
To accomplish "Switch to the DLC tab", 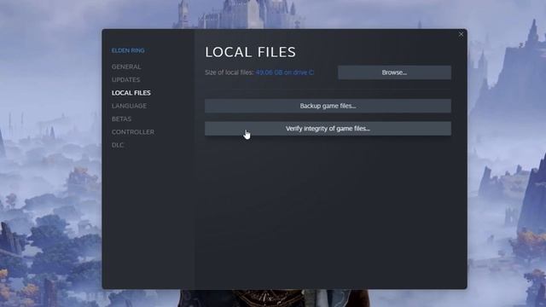I will [118, 145].
